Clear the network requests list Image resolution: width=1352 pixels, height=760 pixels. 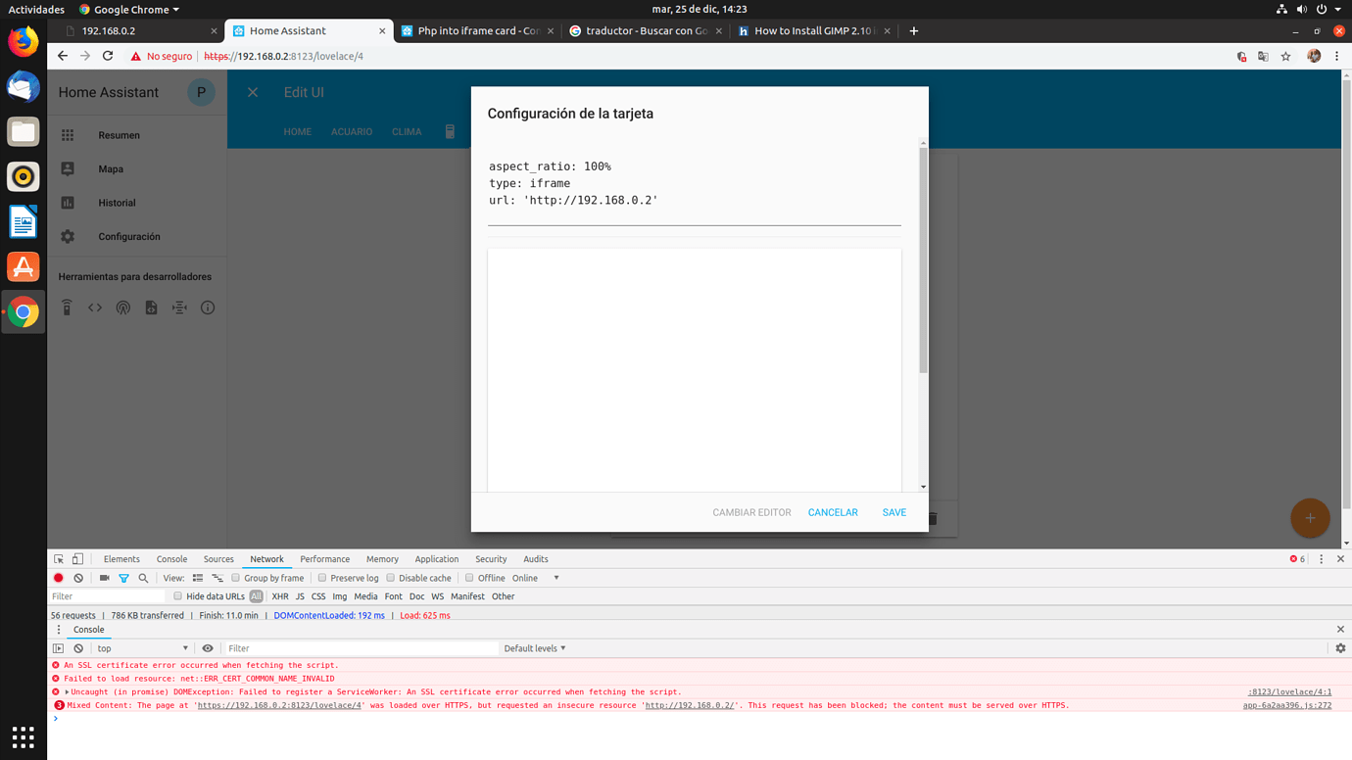pyautogui.click(x=78, y=578)
